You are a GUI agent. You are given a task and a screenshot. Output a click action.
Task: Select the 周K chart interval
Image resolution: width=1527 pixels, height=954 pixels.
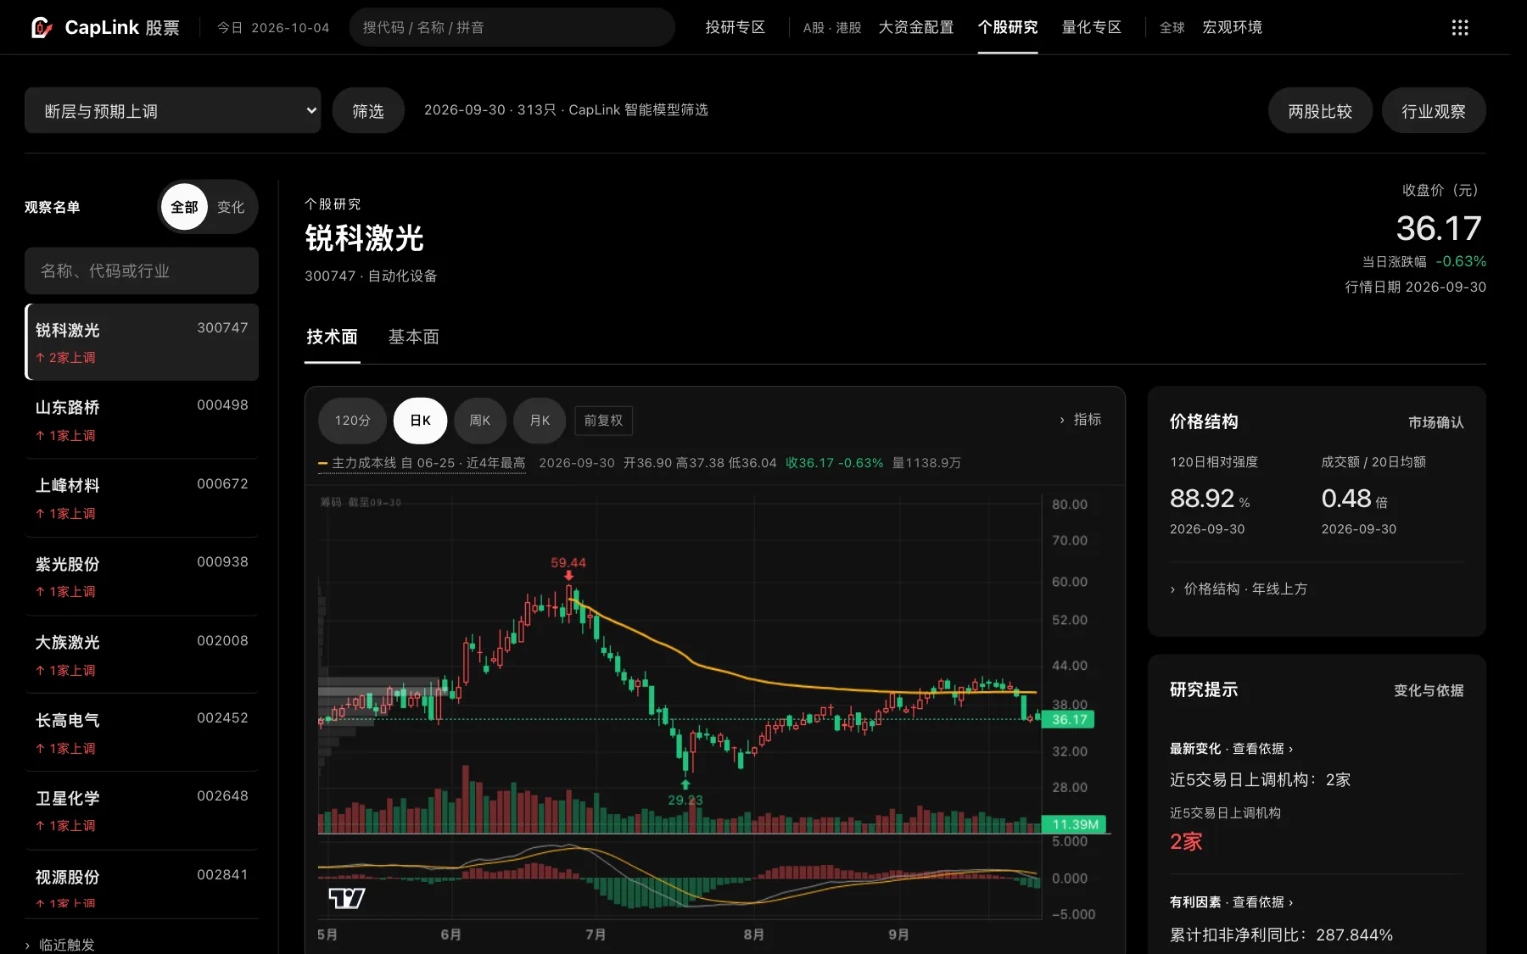(480, 421)
